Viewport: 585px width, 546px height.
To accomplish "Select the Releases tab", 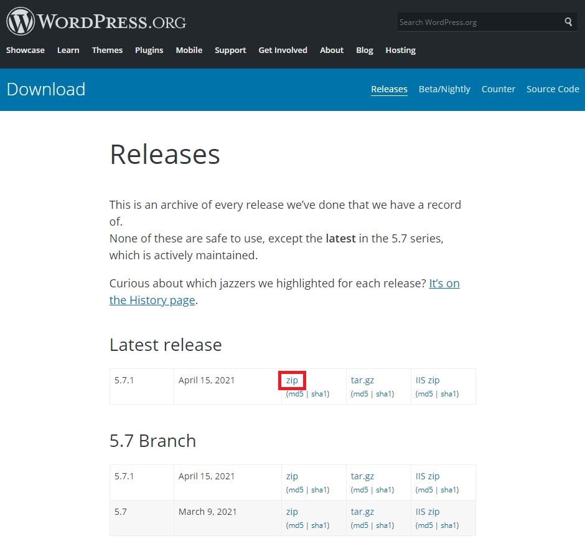I will 389,89.
